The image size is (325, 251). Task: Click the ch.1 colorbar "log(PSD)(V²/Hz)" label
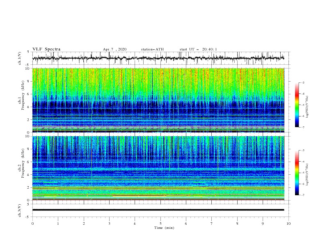coord(307,107)
